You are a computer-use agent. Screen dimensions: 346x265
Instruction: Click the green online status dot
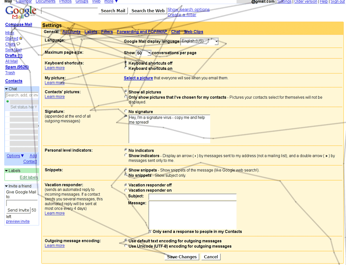pyautogui.click(x=8, y=101)
